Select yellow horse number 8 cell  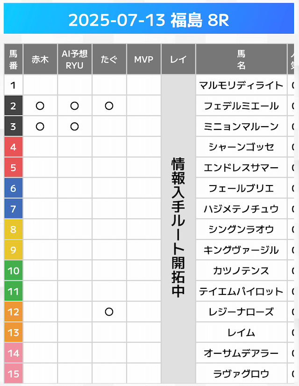click(14, 229)
